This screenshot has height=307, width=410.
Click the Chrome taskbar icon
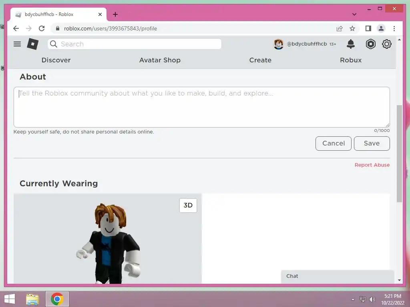pyautogui.click(x=57, y=299)
